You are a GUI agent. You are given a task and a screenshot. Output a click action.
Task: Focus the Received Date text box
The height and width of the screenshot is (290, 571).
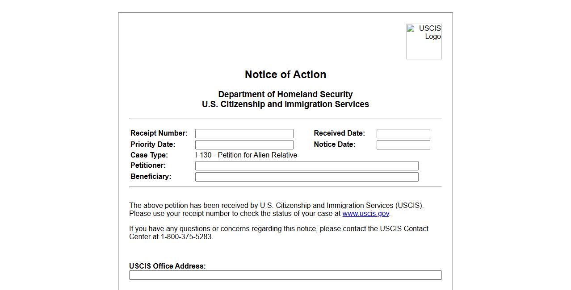coord(403,133)
